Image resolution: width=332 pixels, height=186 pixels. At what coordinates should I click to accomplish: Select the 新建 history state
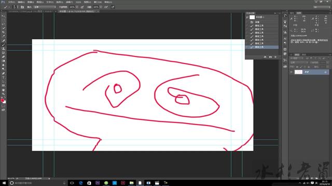tap(262, 22)
